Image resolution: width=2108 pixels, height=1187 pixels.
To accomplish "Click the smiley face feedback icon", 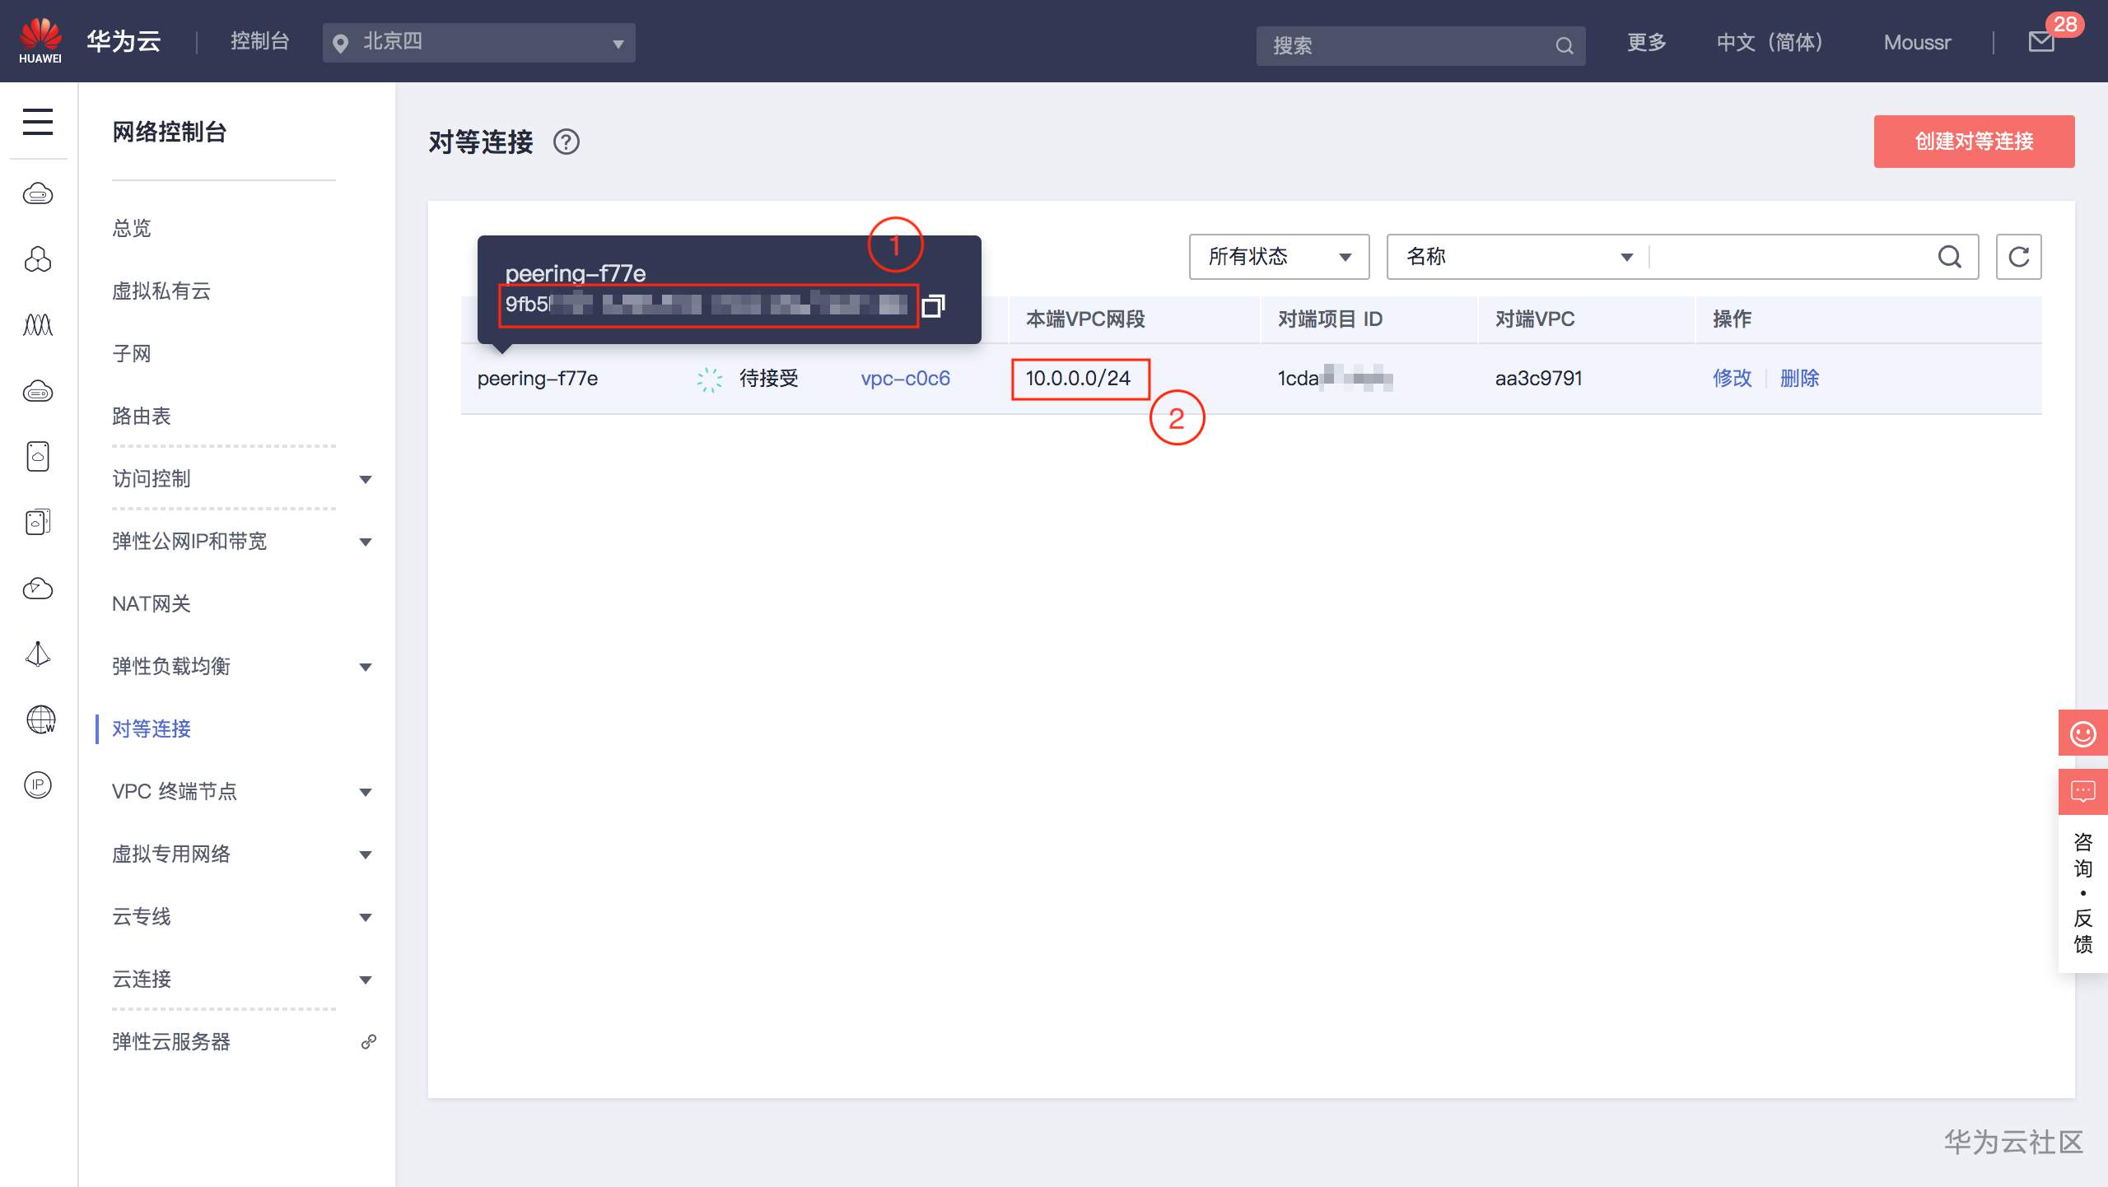I will tap(2082, 733).
